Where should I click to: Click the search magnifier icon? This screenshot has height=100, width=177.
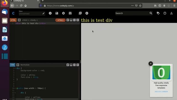[151, 13]
